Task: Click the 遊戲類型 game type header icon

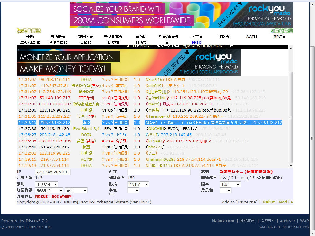Action: click(x=29, y=31)
